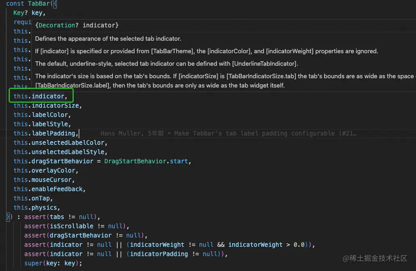Click the TabBar class name at the top
Screen dimensions: 416x271
[39, 4]
